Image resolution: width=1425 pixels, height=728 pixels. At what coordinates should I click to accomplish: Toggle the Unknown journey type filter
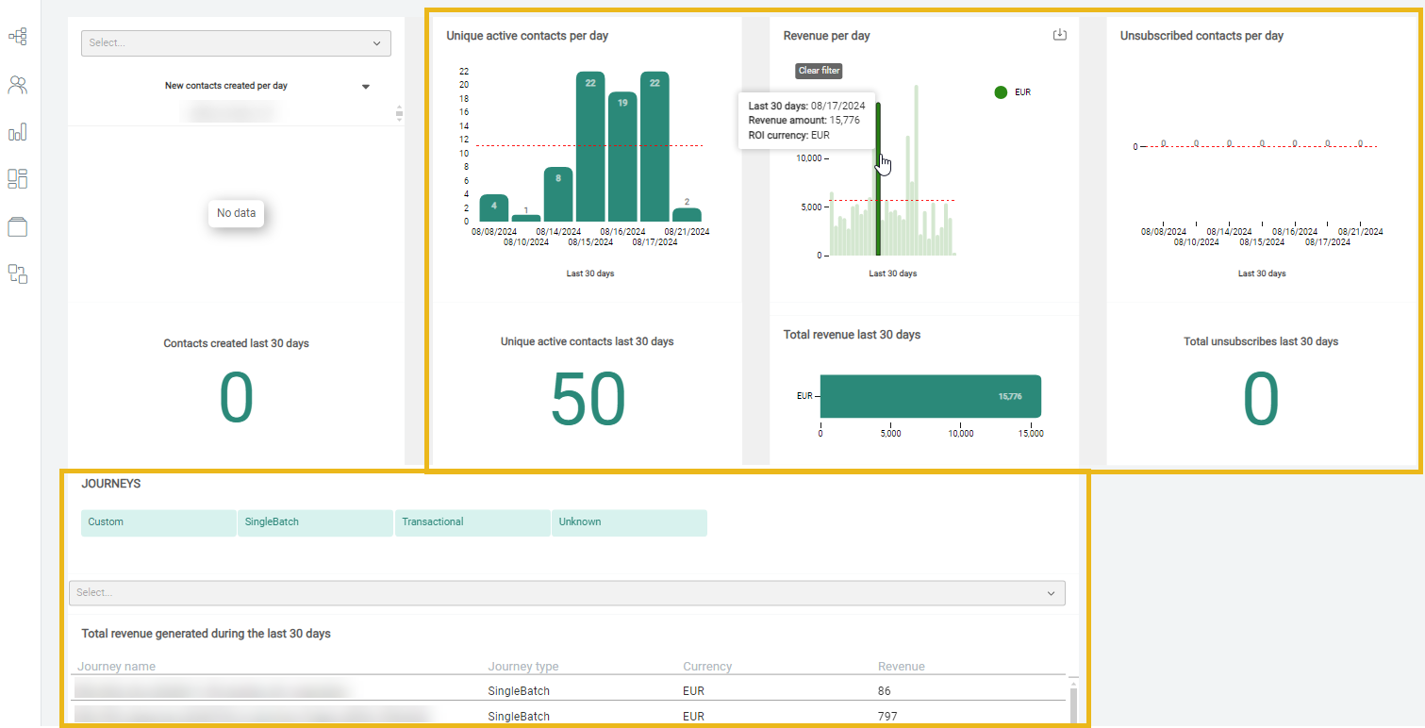[x=628, y=522]
